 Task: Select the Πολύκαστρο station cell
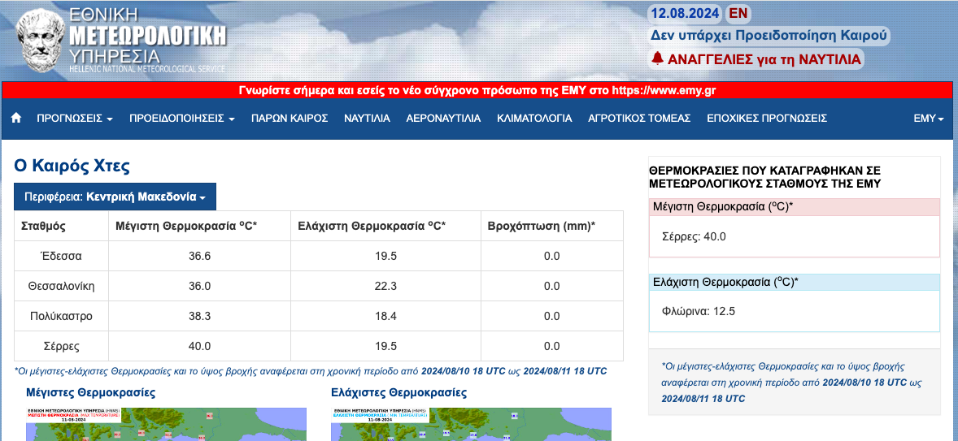pos(61,316)
